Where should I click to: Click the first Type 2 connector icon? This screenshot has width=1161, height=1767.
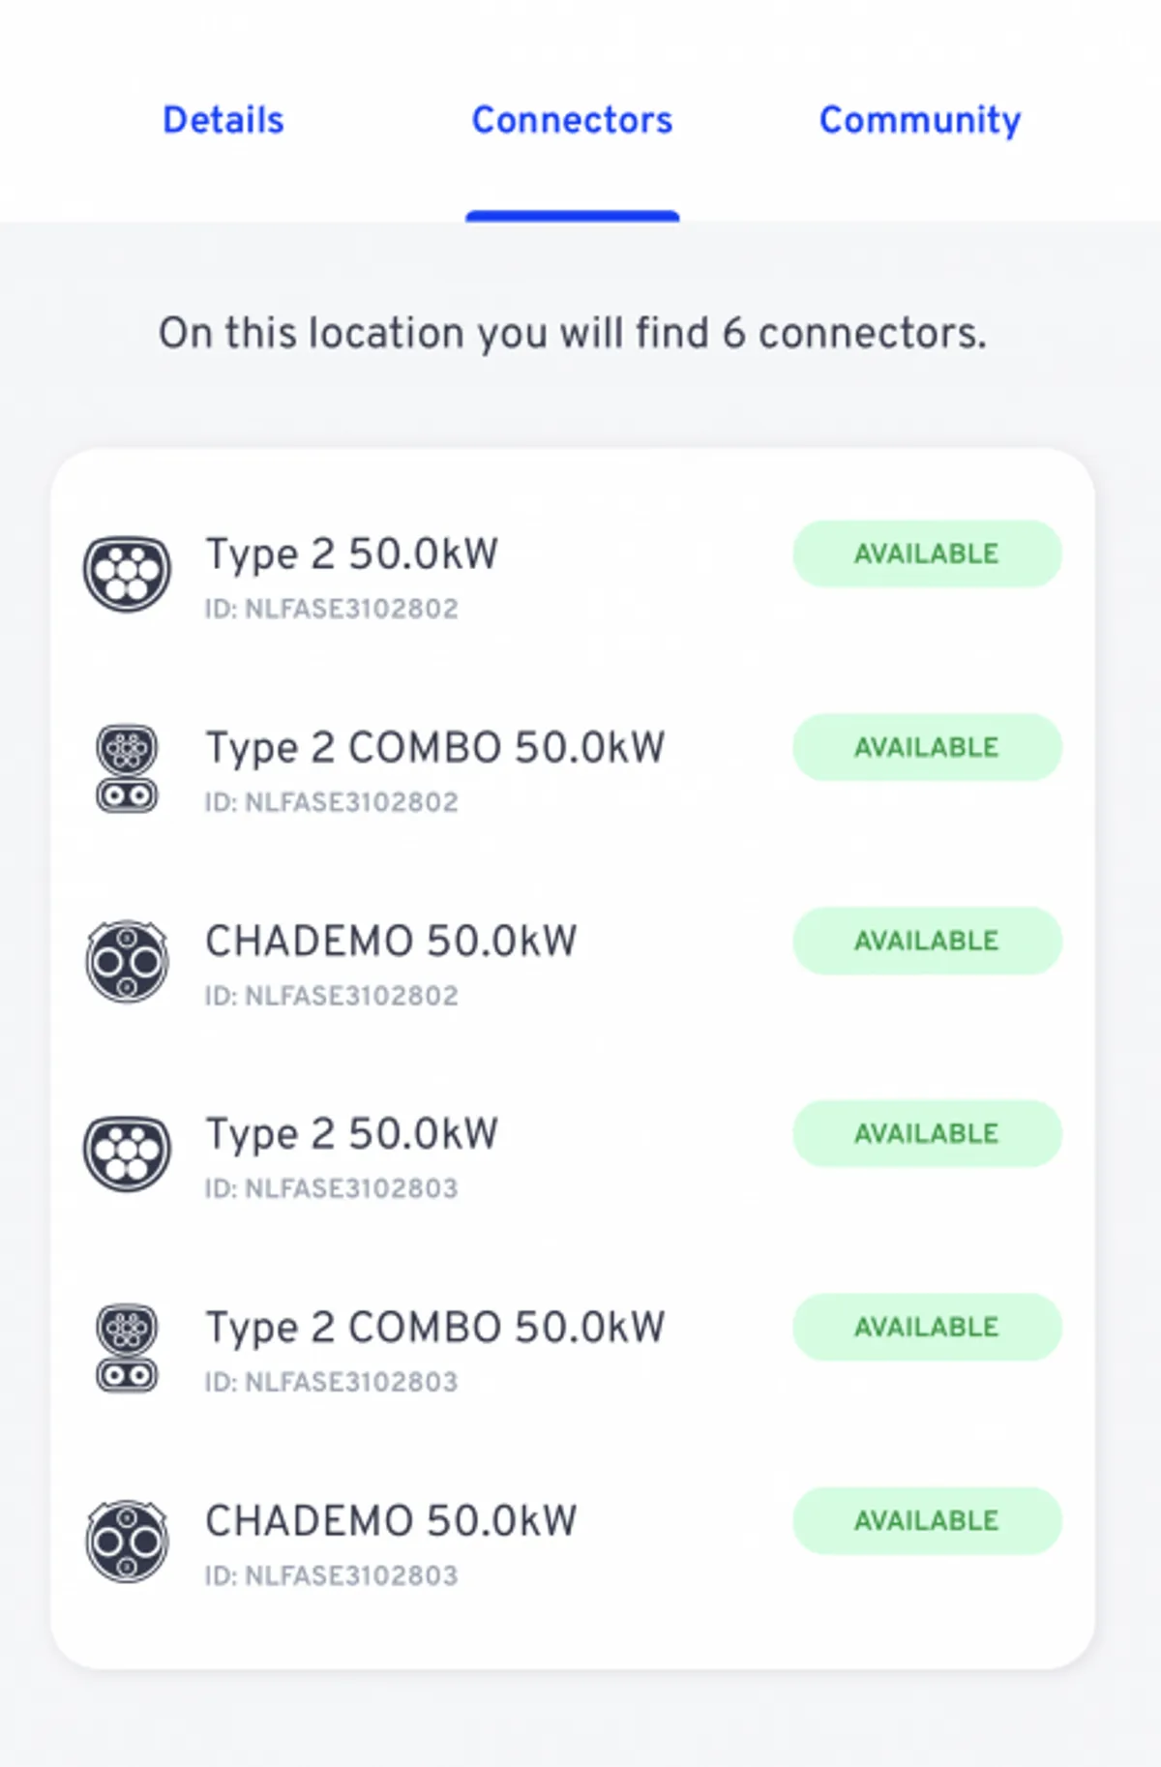127,574
